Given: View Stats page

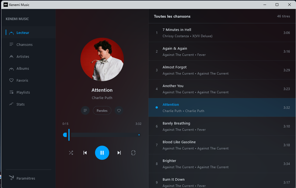Looking at the screenshot, I should [x=20, y=104].
